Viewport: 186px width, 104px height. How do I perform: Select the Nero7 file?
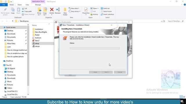pyautogui.click(x=36, y=40)
